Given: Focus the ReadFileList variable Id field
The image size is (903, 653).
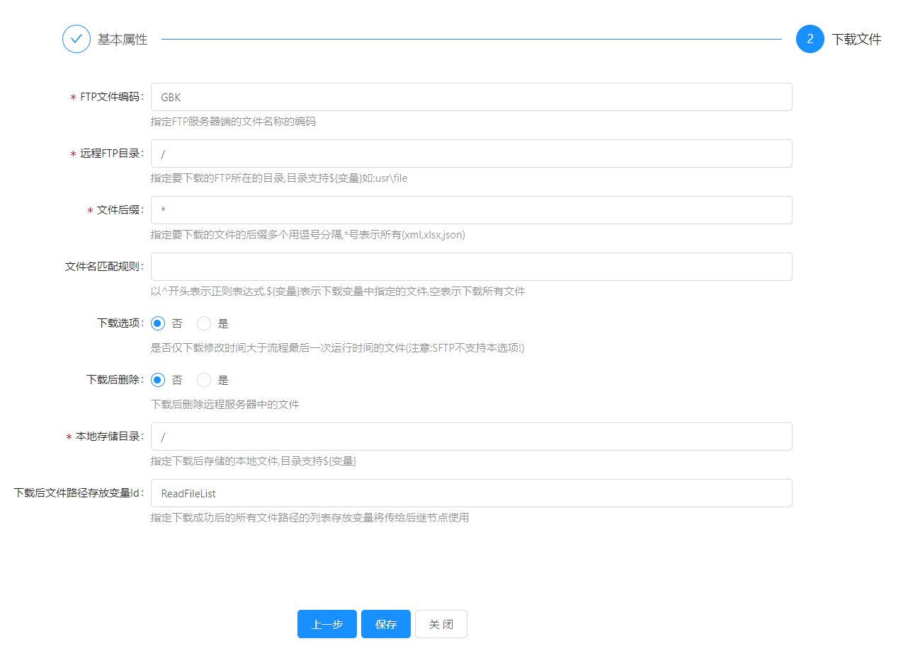Looking at the screenshot, I should (471, 493).
